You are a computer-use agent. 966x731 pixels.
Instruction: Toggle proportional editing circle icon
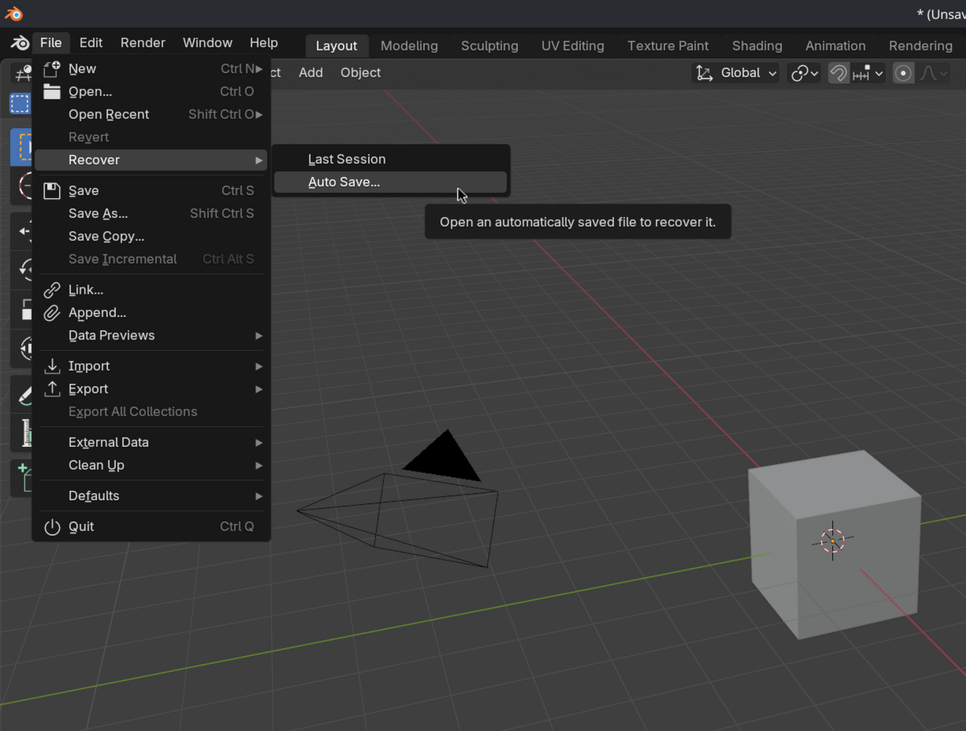903,73
